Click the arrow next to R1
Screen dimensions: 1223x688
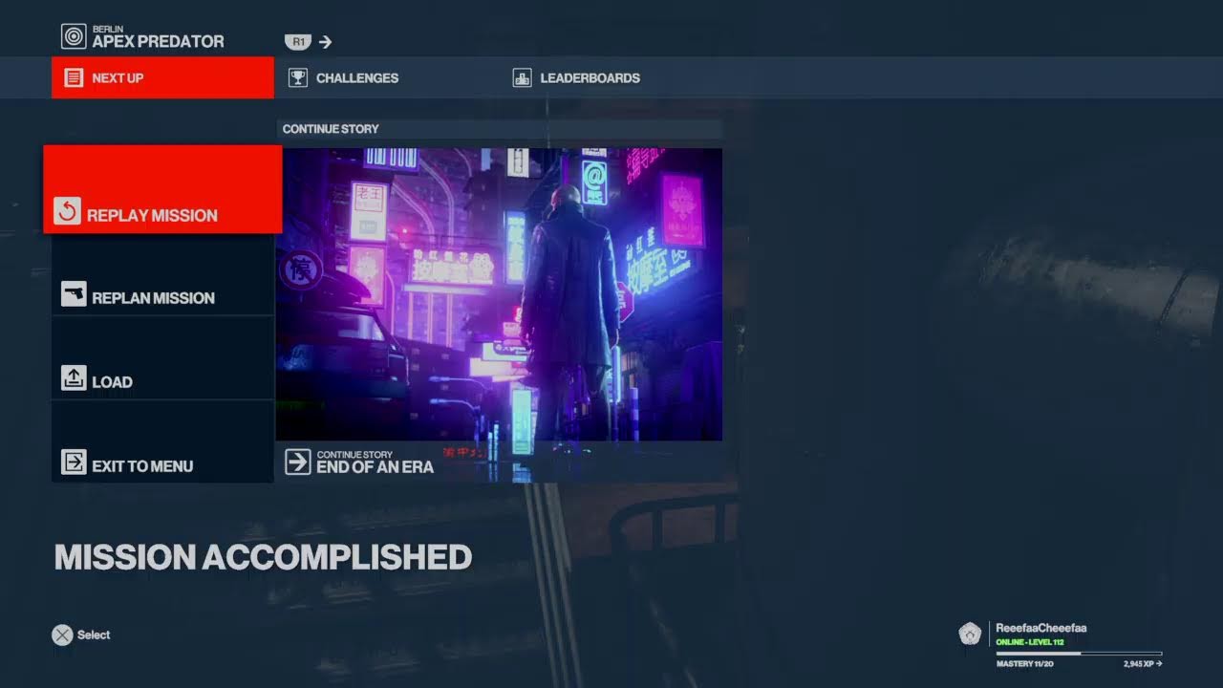pos(325,42)
